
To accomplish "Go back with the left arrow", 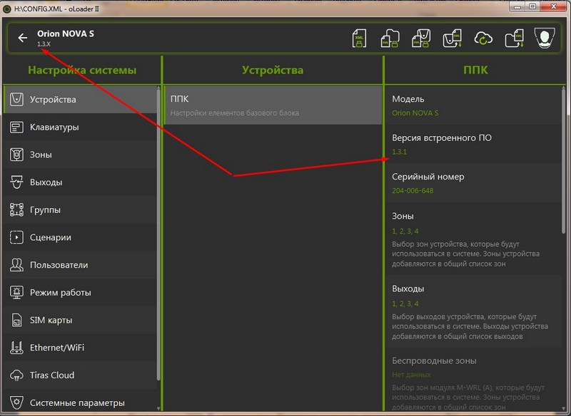I will [23, 38].
